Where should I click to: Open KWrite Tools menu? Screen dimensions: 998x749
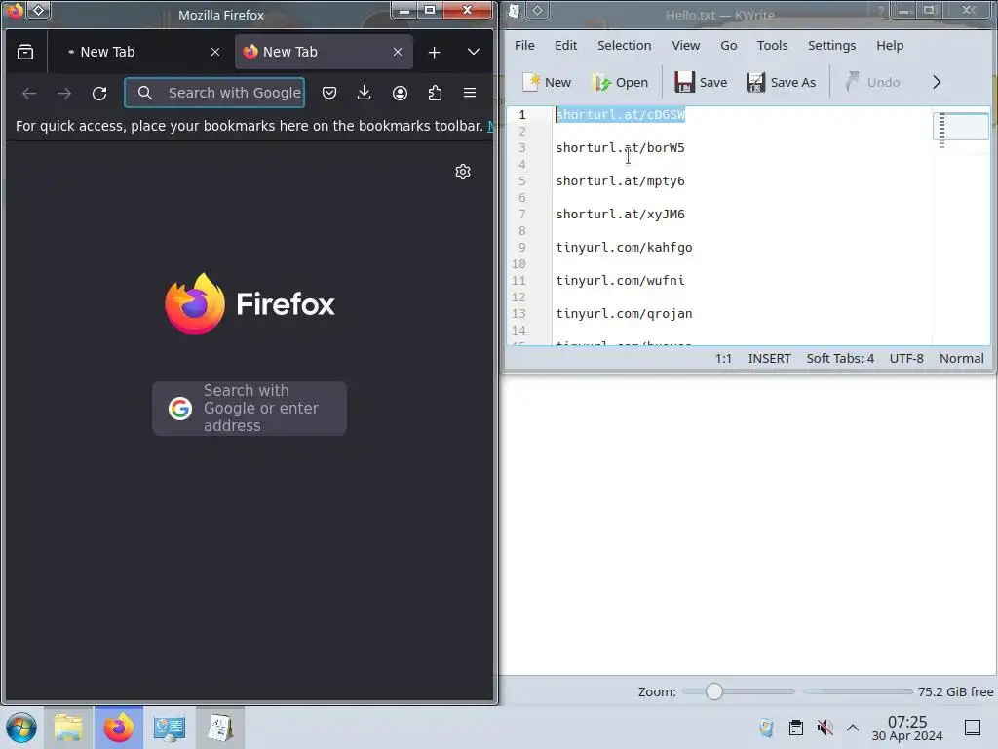pyautogui.click(x=772, y=45)
